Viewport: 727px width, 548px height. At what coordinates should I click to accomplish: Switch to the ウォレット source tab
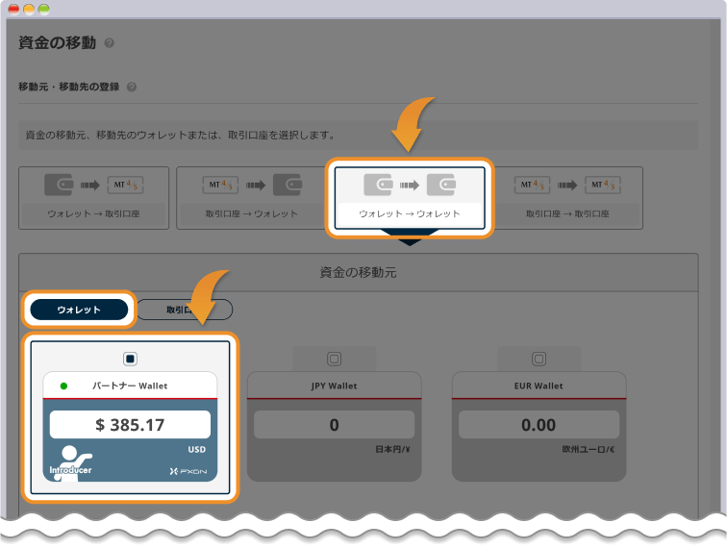(79, 310)
